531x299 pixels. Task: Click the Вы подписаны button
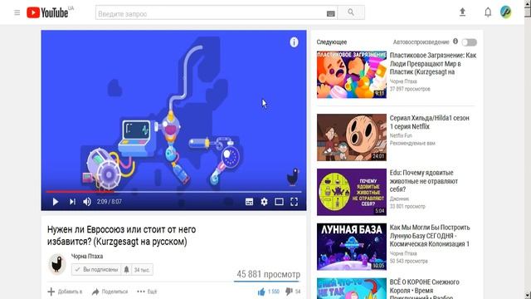(96, 269)
